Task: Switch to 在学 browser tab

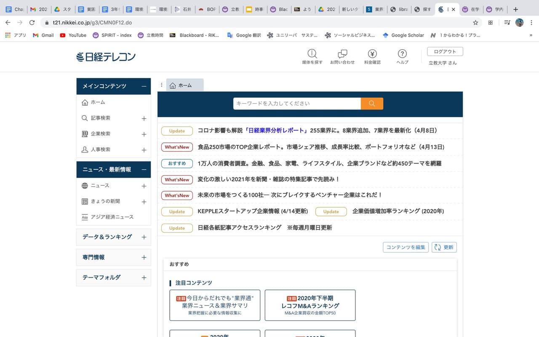Action: coord(471,9)
